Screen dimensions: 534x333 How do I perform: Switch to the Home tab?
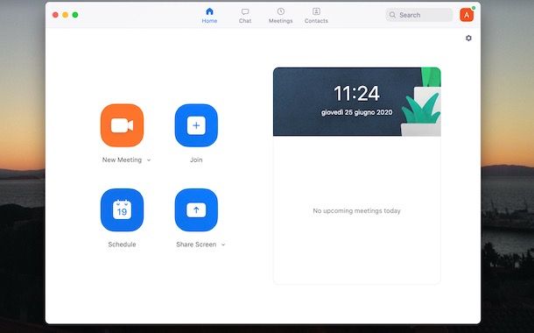[209, 16]
